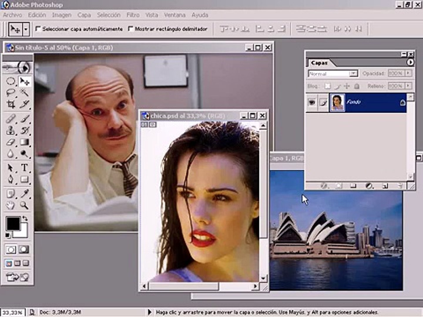This screenshot has height=317, width=423.
Task: Click the zoom percentage field in status bar
Action: pyautogui.click(x=13, y=312)
